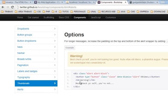Open the CMS bookmark folder
Viewport: 168px width, 94px height.
[x=131, y=11]
